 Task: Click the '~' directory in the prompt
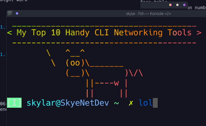pos(116,103)
